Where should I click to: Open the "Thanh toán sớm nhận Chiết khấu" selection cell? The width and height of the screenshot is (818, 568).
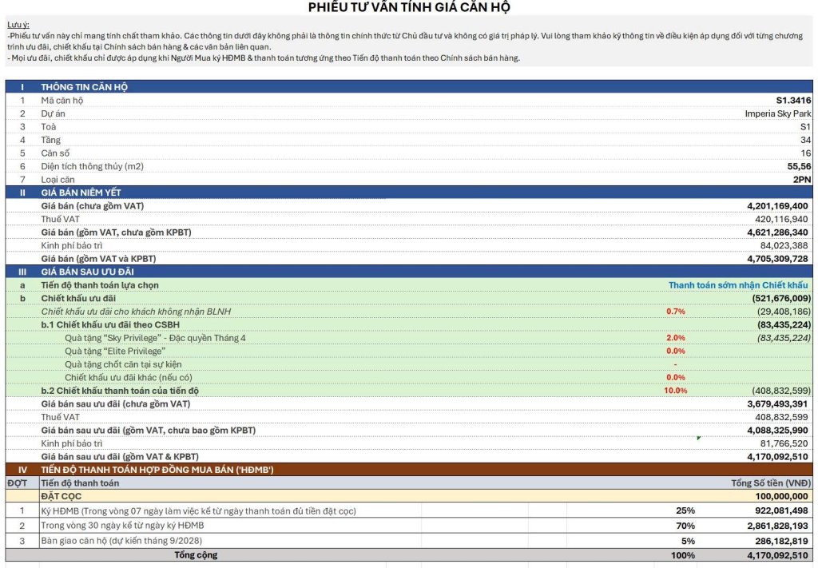click(737, 285)
